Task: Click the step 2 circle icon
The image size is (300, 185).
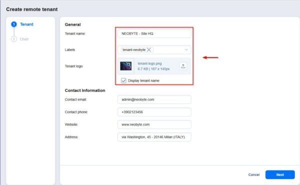Action: tap(14, 39)
